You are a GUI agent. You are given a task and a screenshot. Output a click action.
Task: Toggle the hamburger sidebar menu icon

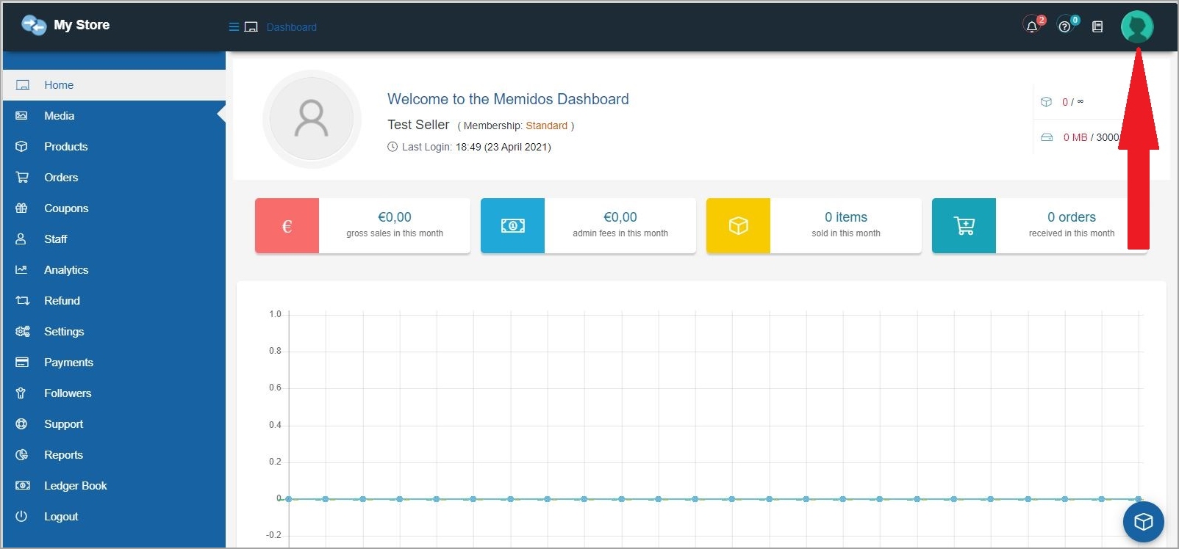[234, 27]
